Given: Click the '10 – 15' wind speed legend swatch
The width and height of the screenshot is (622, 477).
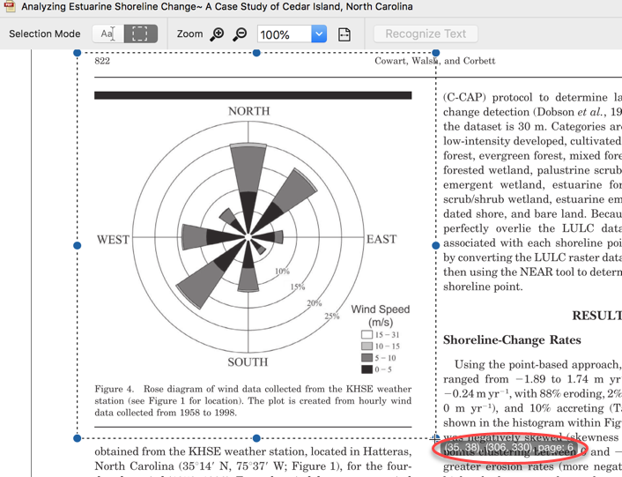Looking at the screenshot, I should (367, 346).
